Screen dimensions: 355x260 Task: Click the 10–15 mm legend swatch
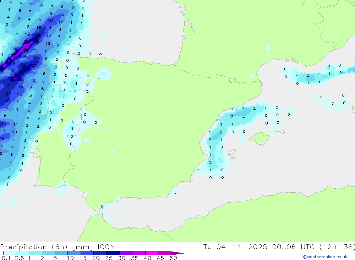[74, 253]
